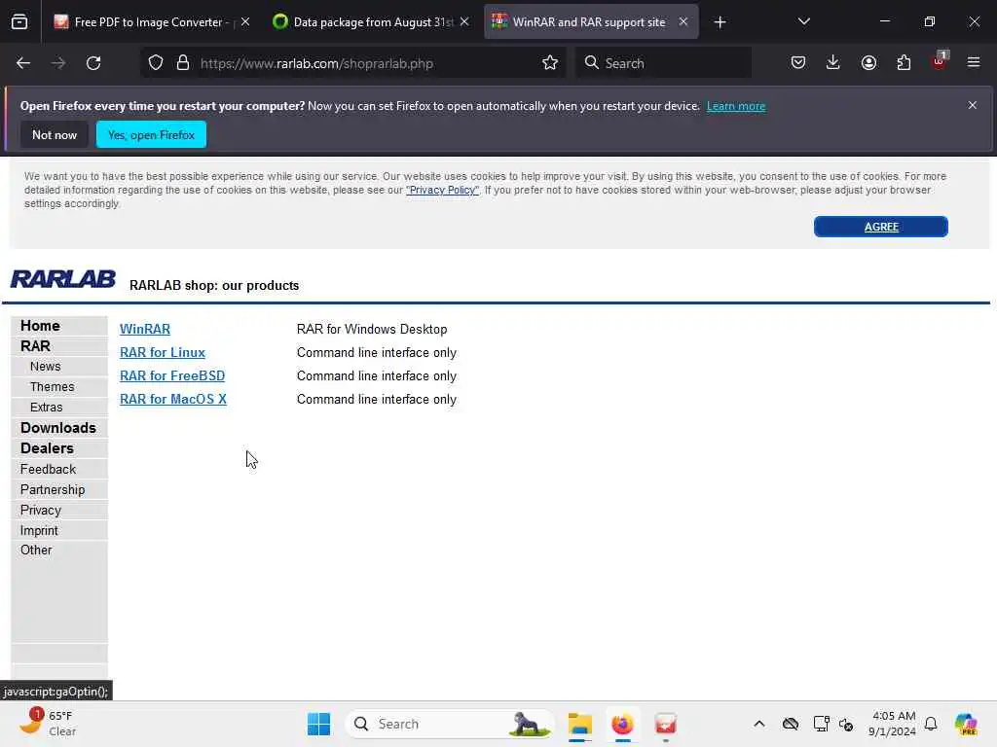Open the Save to Pocket icon
The height and width of the screenshot is (747, 997).
[x=798, y=63]
